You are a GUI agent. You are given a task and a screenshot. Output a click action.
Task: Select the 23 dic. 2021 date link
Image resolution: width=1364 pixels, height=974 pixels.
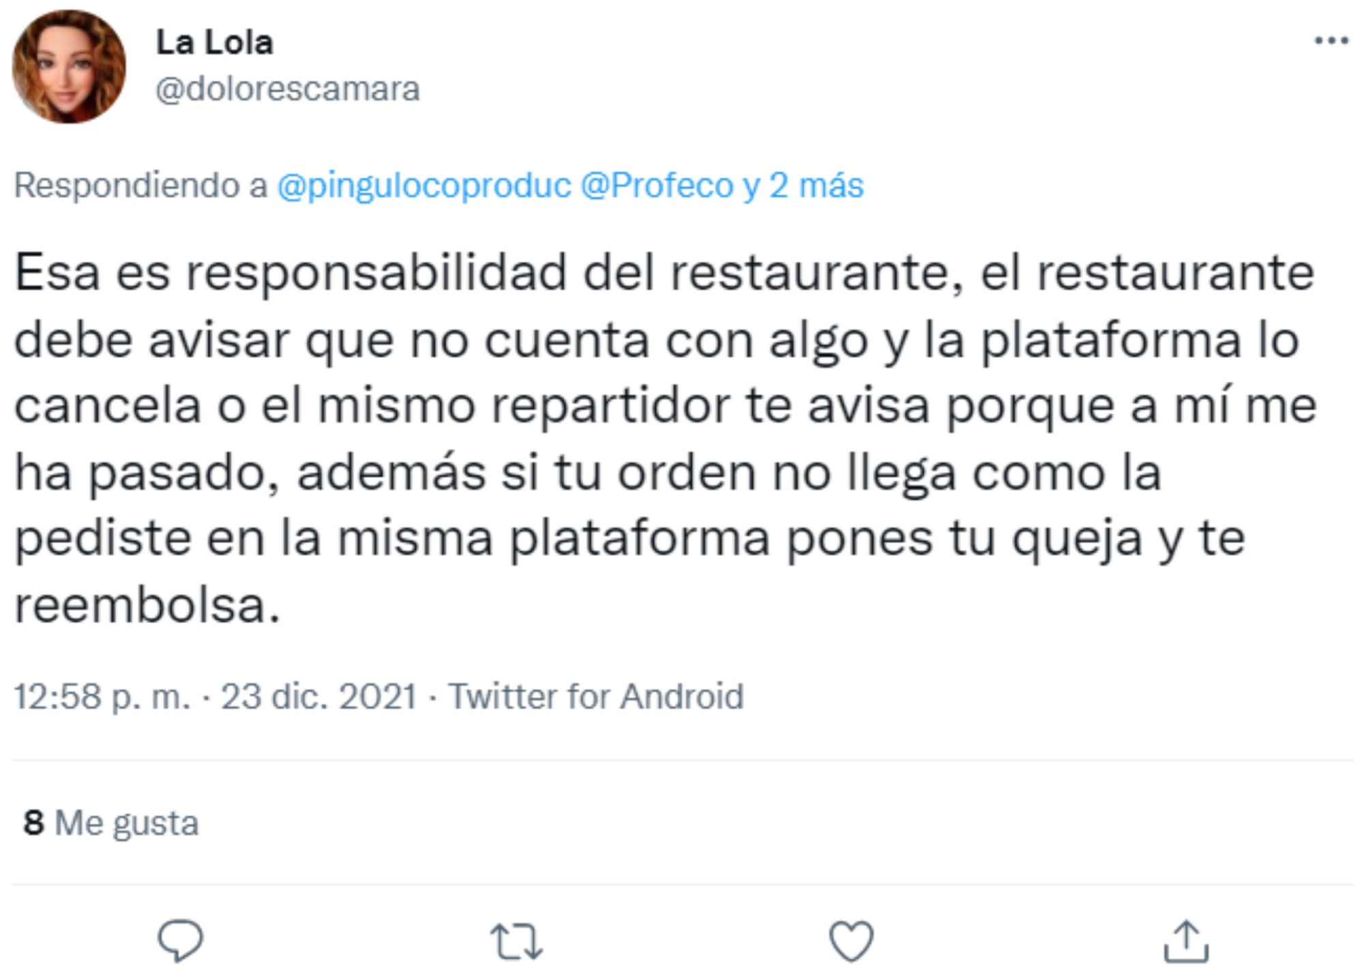point(318,696)
